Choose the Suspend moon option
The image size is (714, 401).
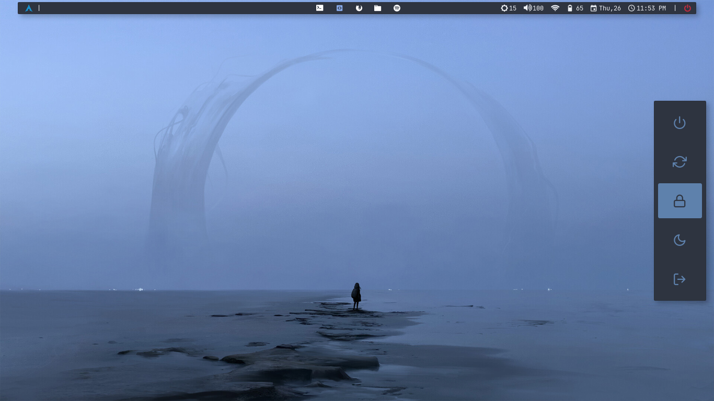(680, 240)
